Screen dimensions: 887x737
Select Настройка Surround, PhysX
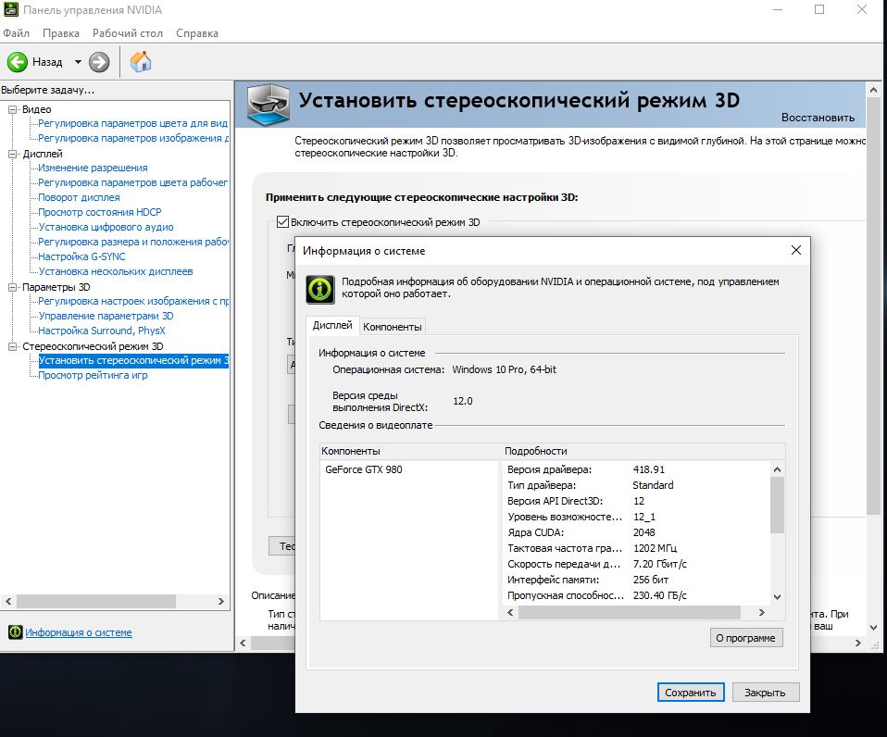pyautogui.click(x=102, y=331)
